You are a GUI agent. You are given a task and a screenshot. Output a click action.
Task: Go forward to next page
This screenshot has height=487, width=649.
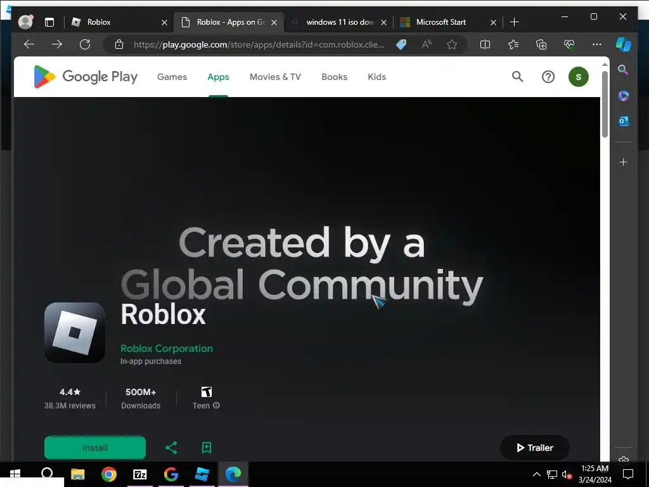(56, 44)
